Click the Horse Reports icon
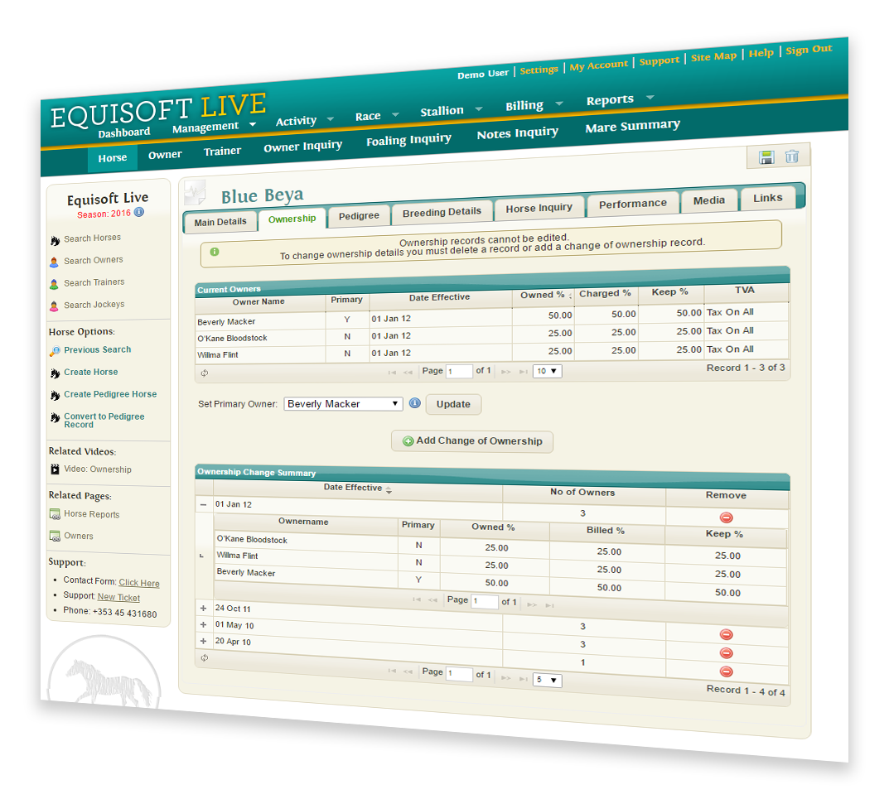The width and height of the screenshot is (889, 799). coord(55,514)
